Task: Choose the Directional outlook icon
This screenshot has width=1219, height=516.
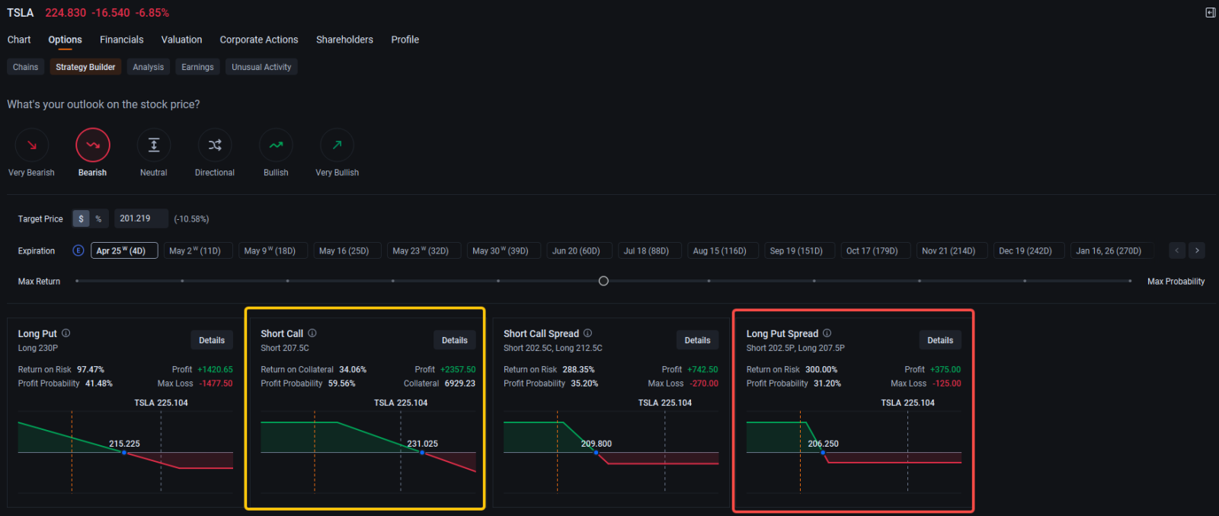Action: pyautogui.click(x=215, y=145)
